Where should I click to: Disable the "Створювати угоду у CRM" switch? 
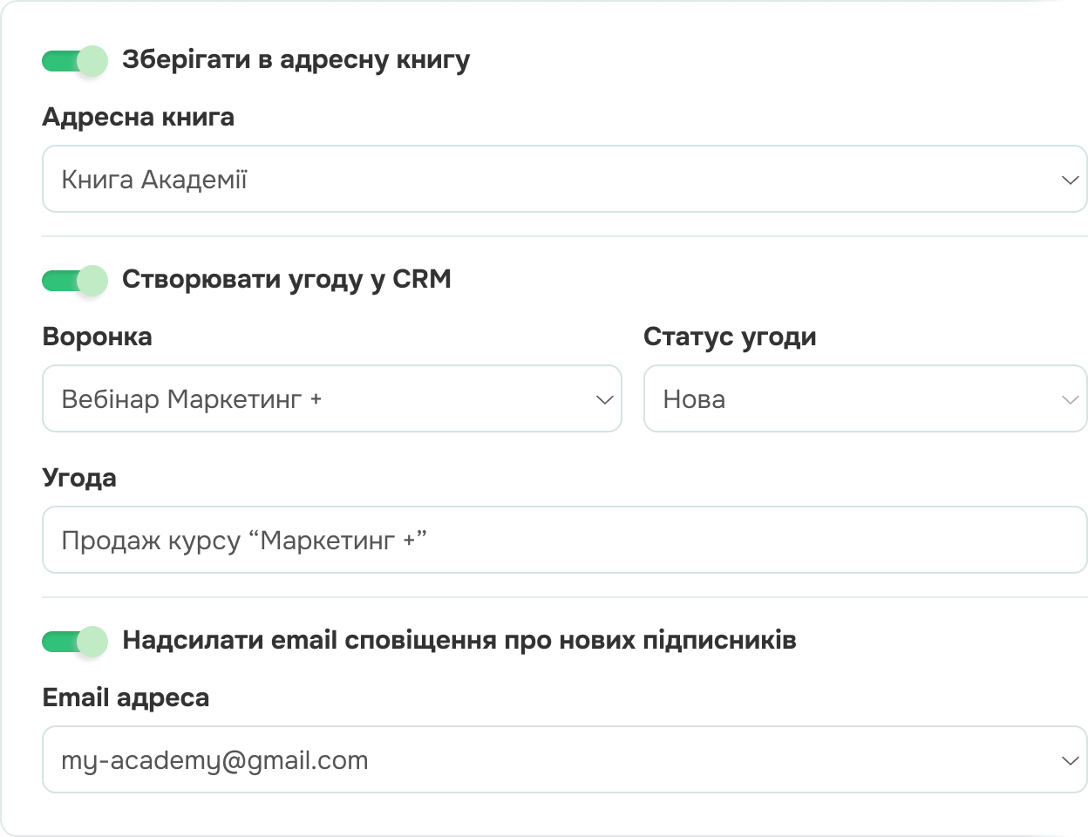(x=74, y=281)
